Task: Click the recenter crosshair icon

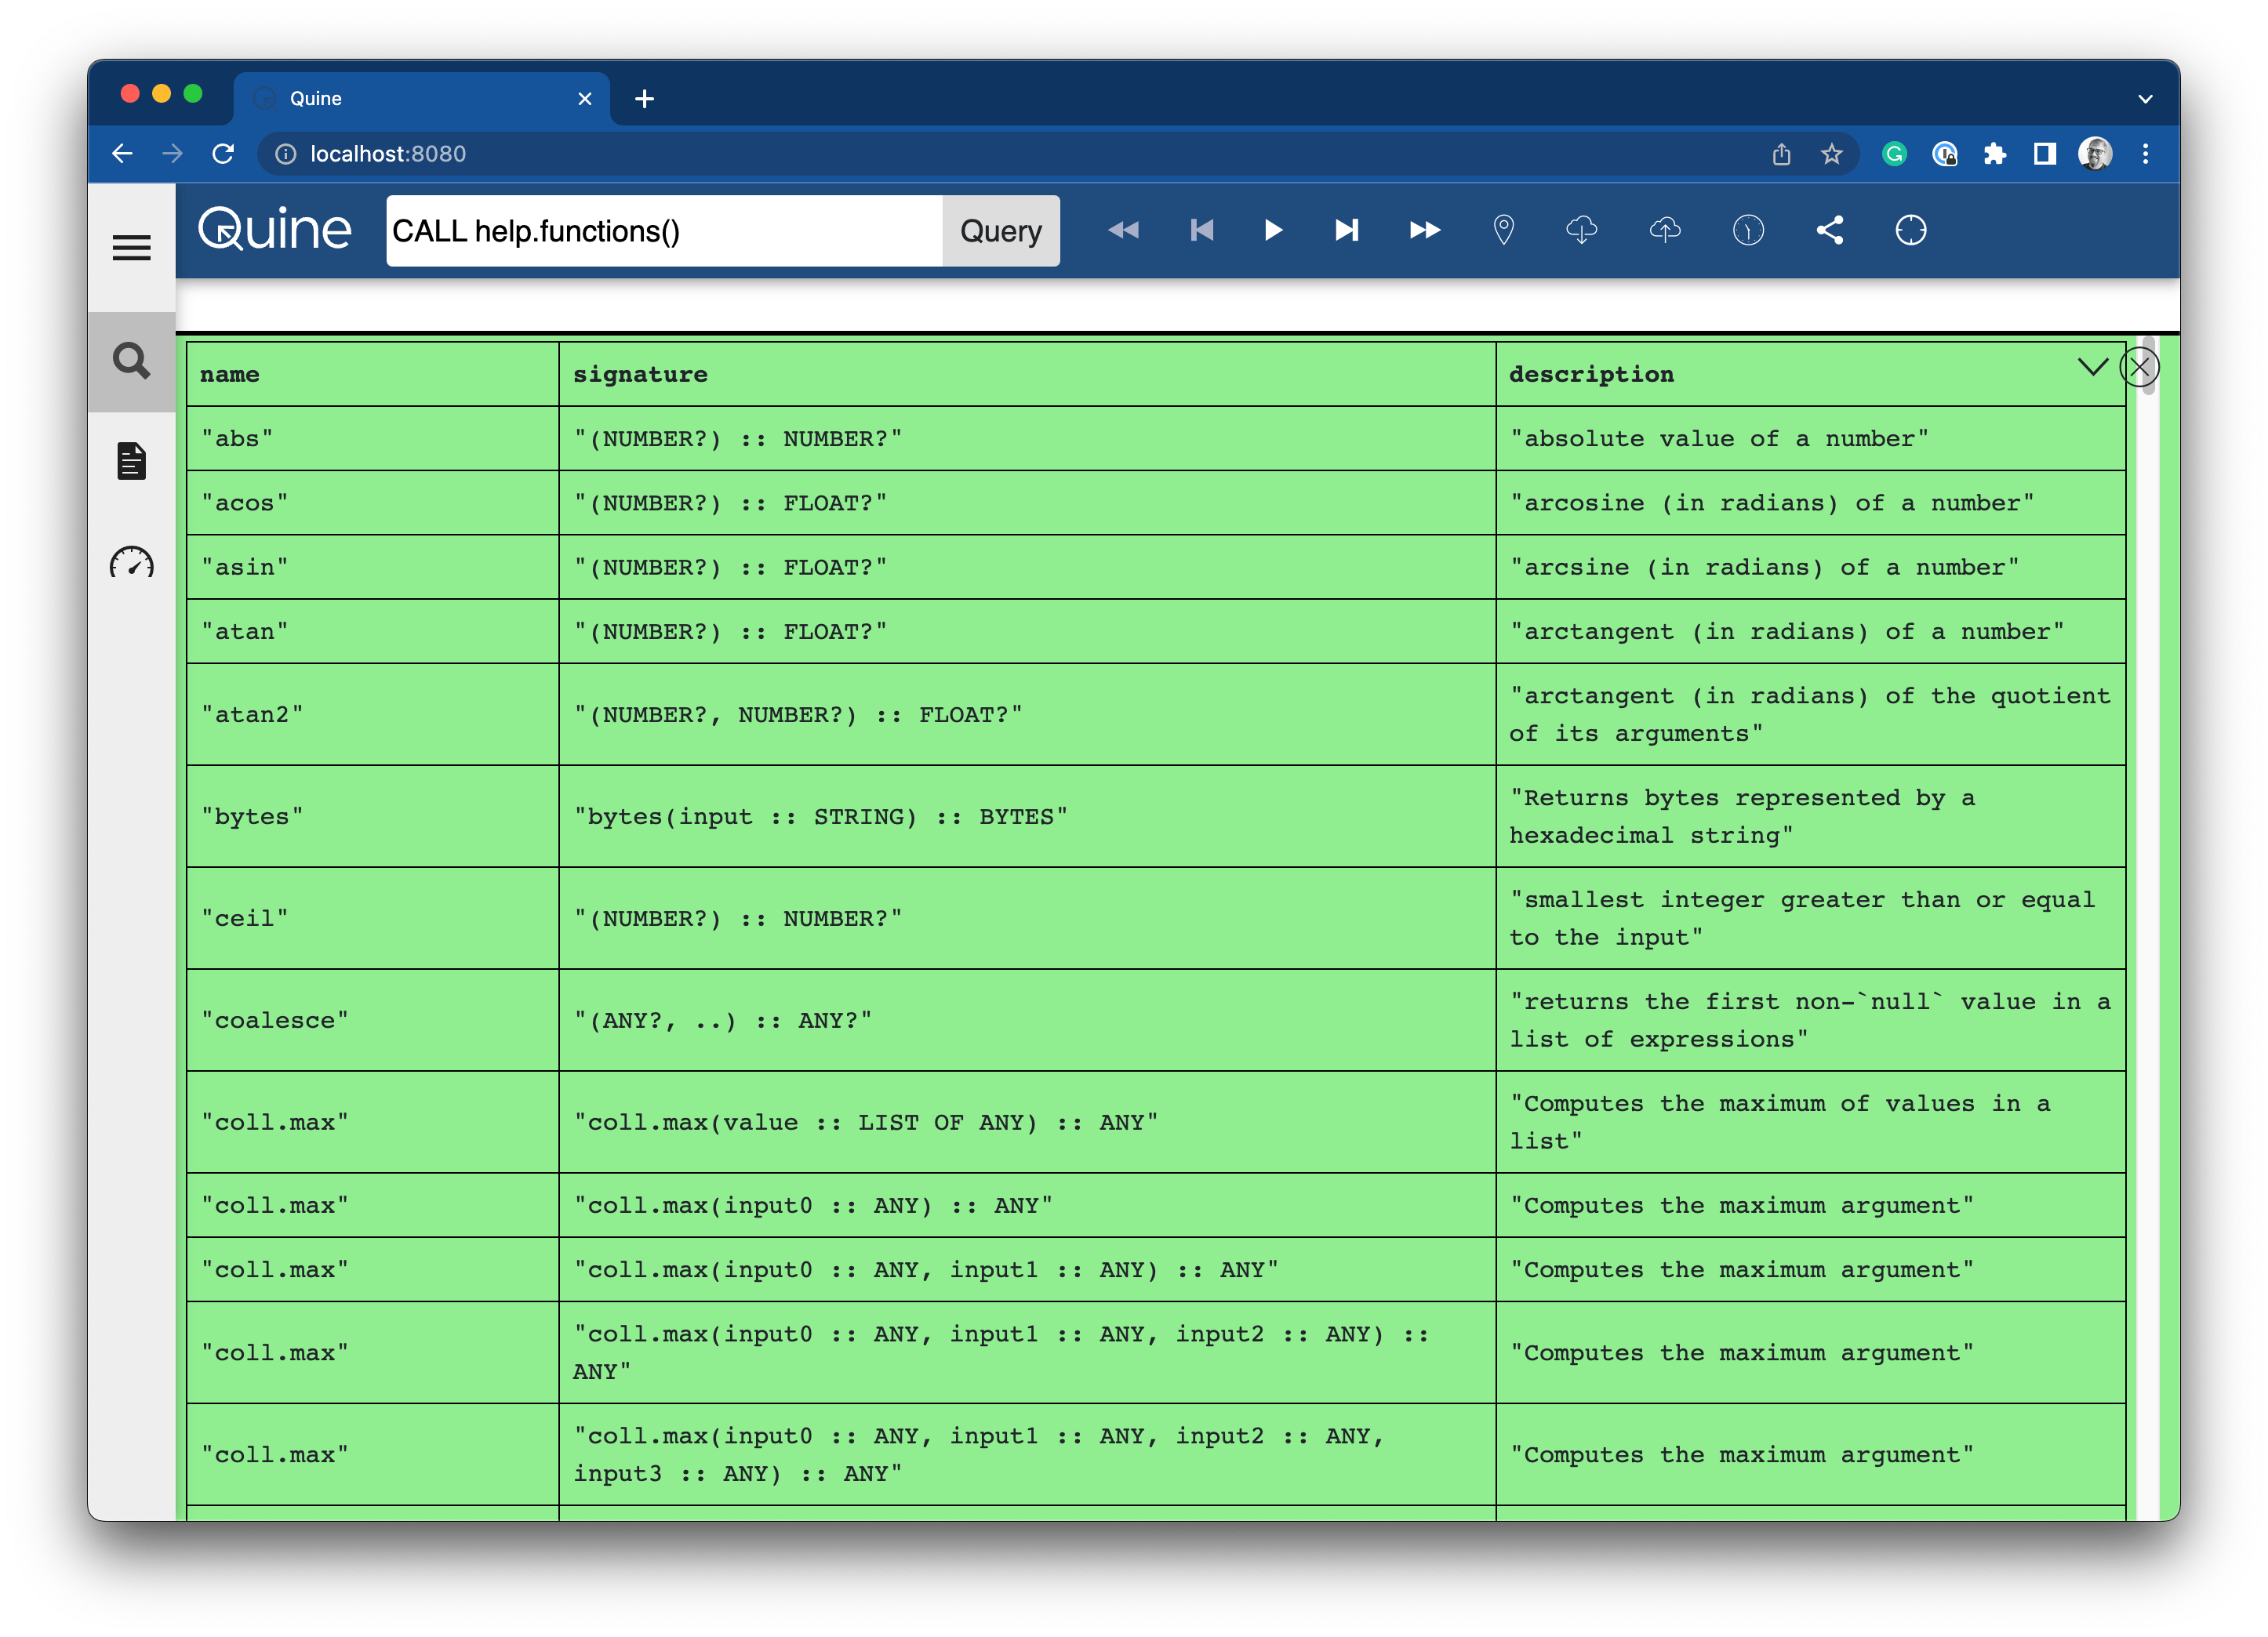Action: tap(1910, 231)
